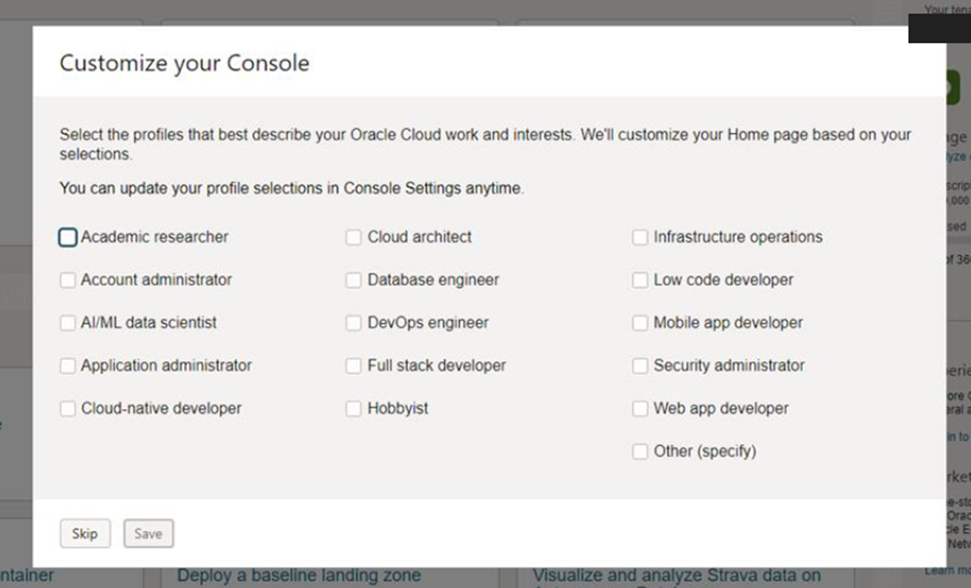This screenshot has height=588, width=971.
Task: Check the Academic researcher checkbox
Action: click(68, 237)
